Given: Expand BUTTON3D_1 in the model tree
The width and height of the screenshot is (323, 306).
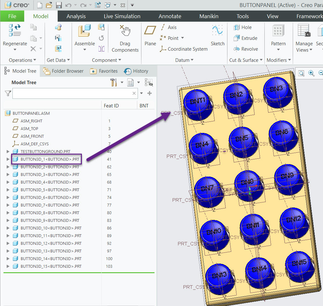Looking at the screenshot, I should pyautogui.click(x=8, y=159).
